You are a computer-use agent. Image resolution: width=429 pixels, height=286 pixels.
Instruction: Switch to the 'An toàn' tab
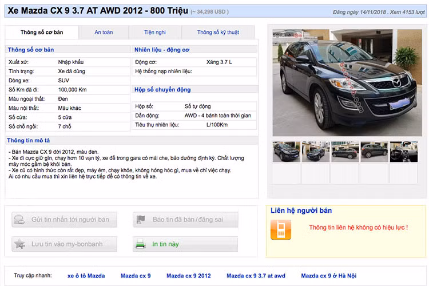pyautogui.click(x=104, y=33)
